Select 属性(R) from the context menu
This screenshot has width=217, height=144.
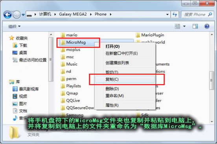point(112,105)
